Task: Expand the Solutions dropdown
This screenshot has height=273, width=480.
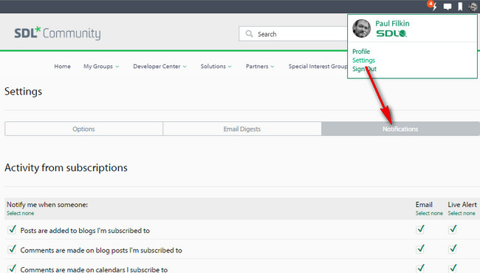Action: [216, 67]
